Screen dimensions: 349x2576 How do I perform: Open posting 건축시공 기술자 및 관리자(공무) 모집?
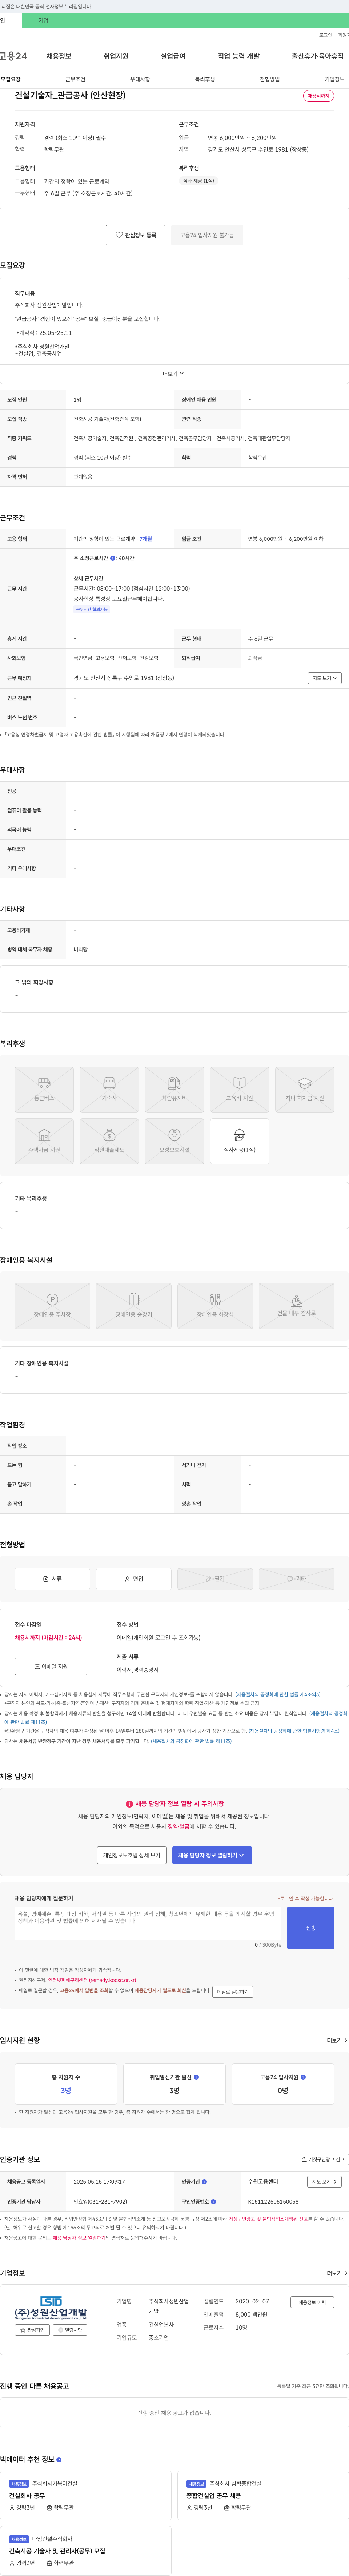57,2551
